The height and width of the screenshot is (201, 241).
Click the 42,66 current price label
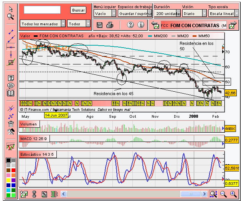pyautogui.click(x=230, y=93)
